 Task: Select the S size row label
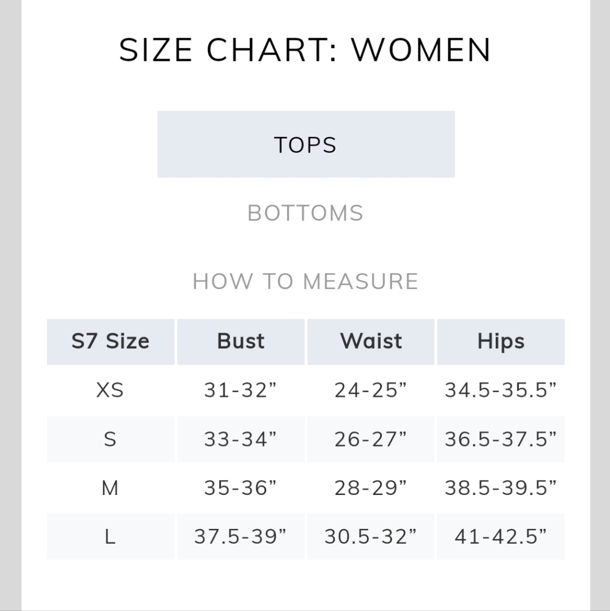click(x=110, y=439)
